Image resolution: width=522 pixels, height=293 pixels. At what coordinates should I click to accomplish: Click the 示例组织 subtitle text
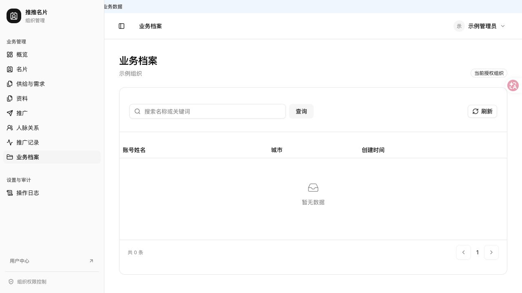130,74
